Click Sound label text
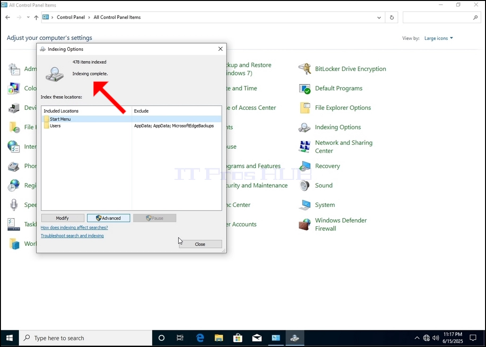This screenshot has width=486, height=347. click(324, 186)
